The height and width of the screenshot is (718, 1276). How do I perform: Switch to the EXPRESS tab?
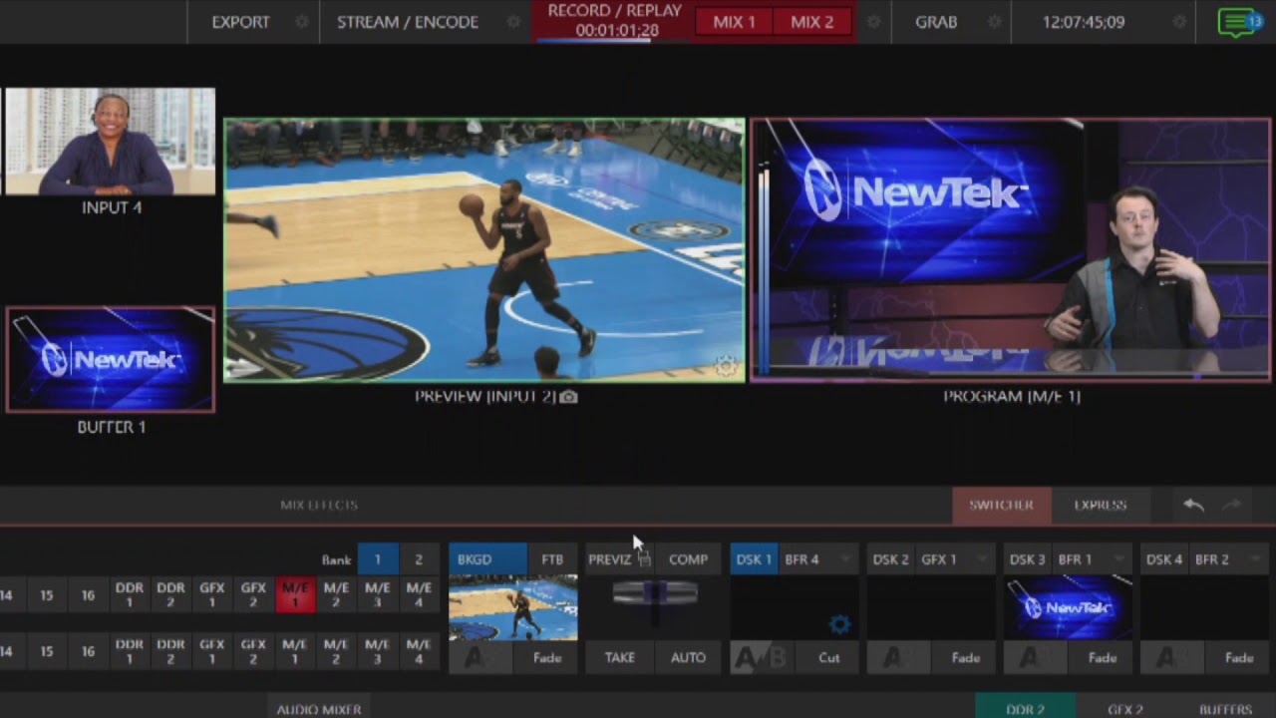click(1101, 506)
